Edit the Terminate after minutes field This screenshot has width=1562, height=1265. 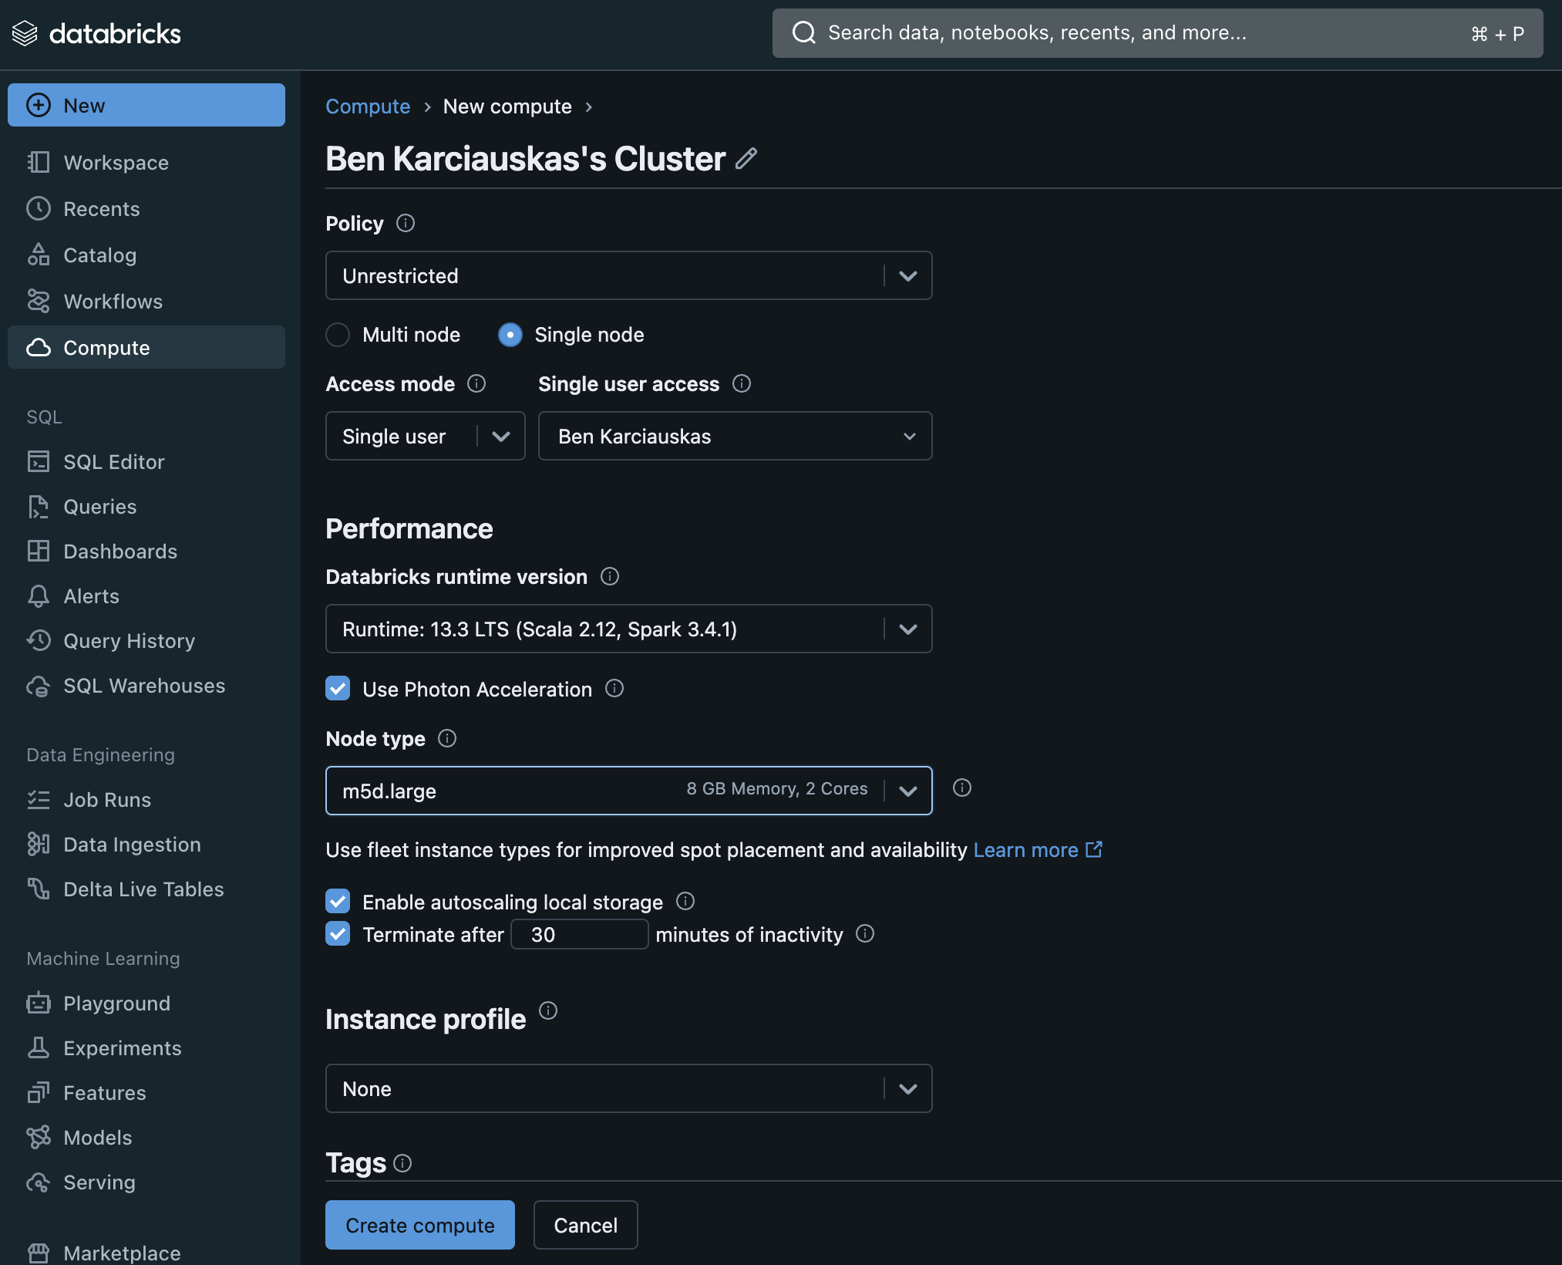(x=580, y=934)
